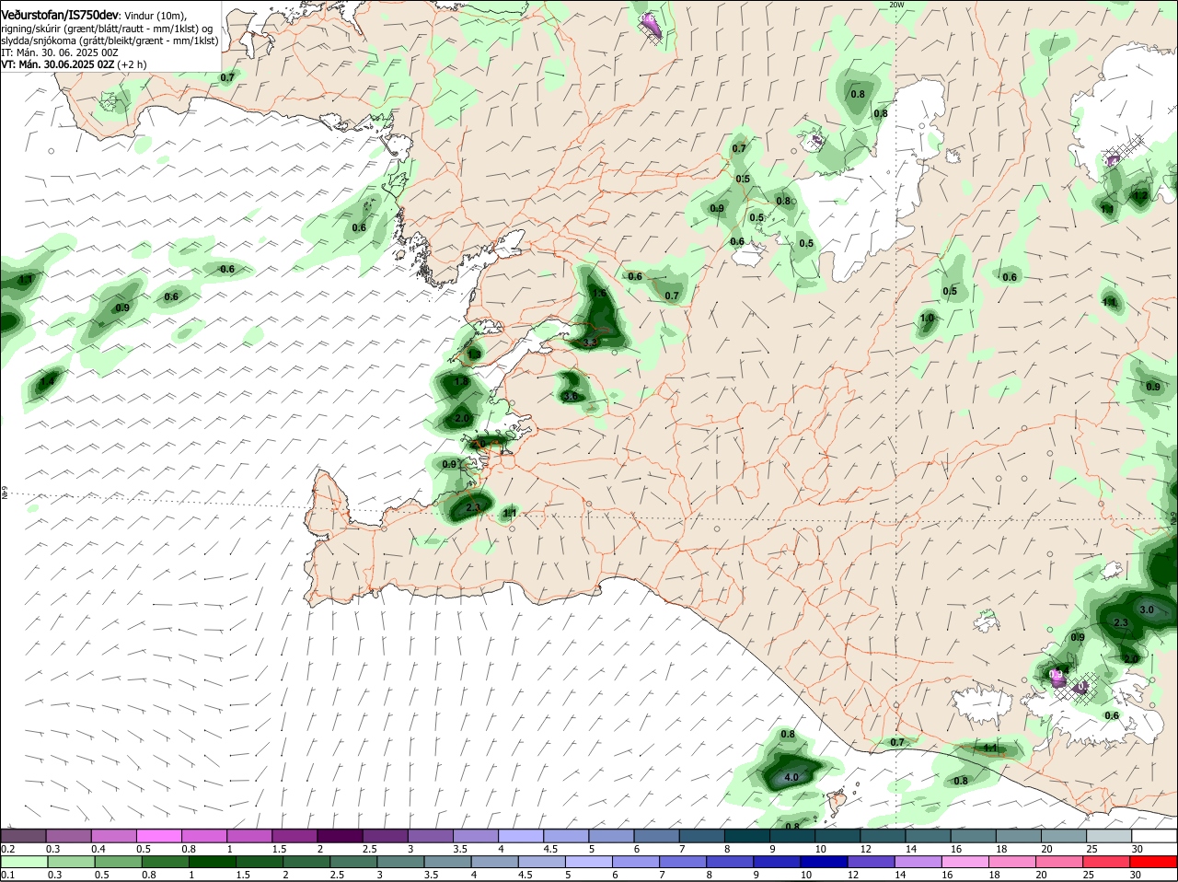Pick red swatch between 25 and 30, lower row
Screen dimensions: 1178x882
point(1107,862)
